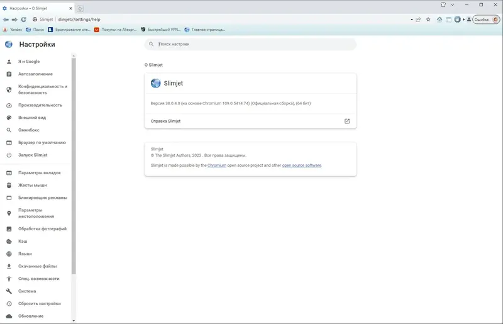Click the T-shirt skin icon
The image size is (503, 324).
443,5
